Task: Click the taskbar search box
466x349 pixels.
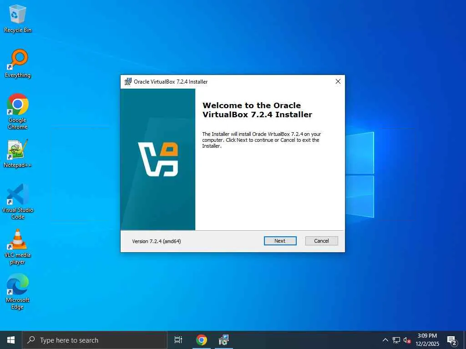Action: click(95, 340)
